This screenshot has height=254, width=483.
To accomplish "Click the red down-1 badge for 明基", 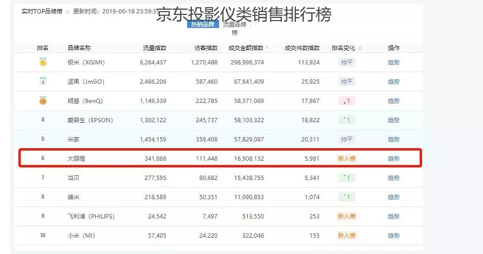I will (x=347, y=101).
